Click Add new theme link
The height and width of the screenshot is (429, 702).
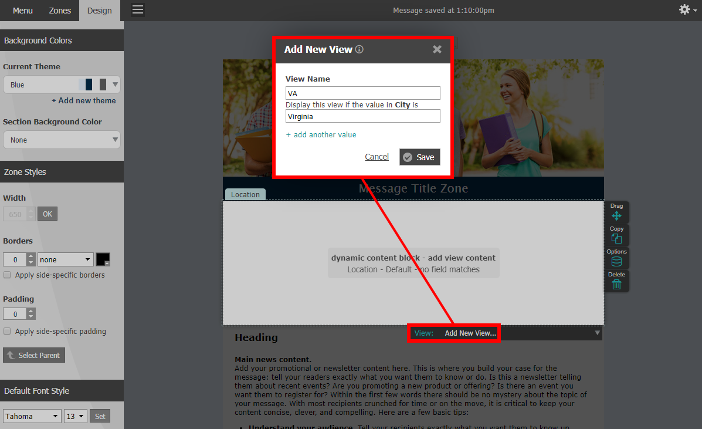84,101
